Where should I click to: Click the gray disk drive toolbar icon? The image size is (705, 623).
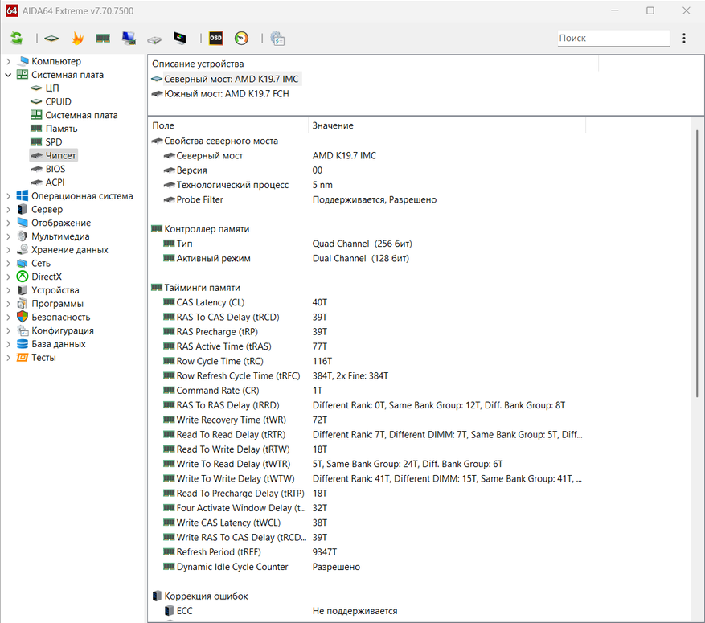tap(154, 38)
